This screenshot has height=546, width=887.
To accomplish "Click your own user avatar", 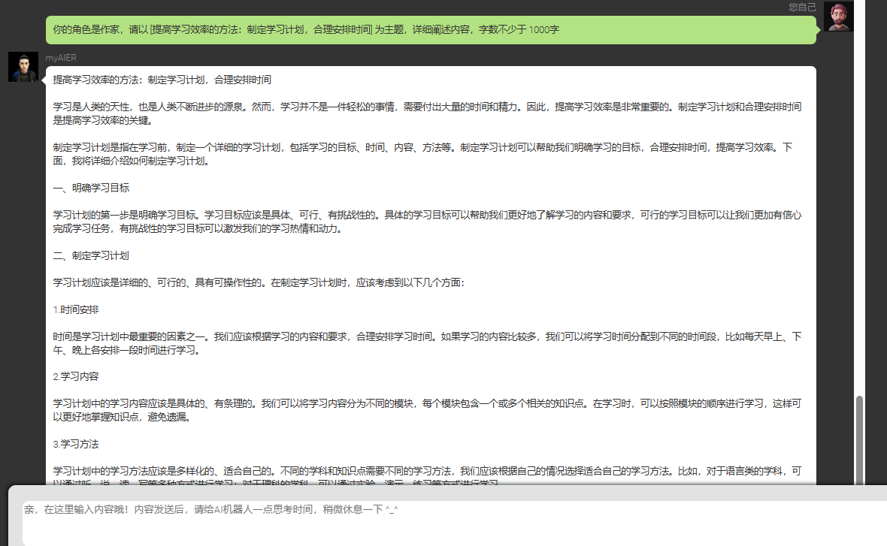I will [x=838, y=17].
